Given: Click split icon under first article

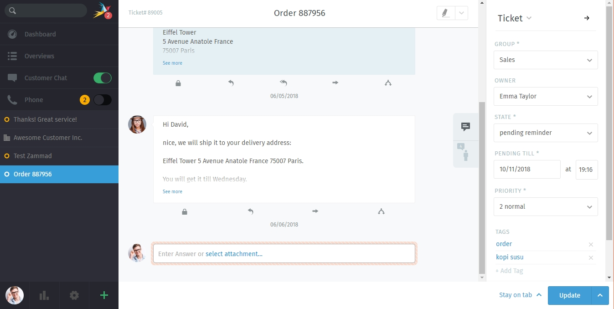Looking at the screenshot, I should click(388, 83).
